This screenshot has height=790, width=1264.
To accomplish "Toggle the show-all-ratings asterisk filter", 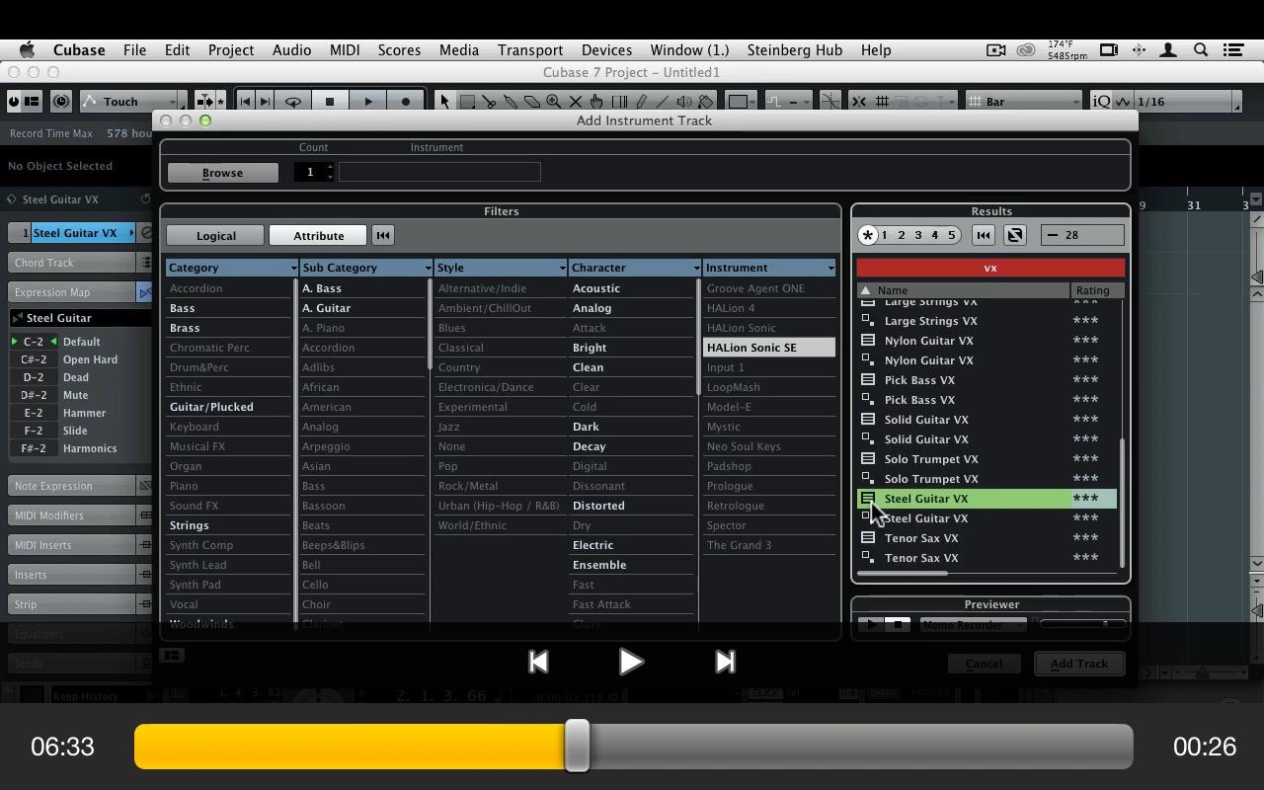I will pyautogui.click(x=867, y=235).
